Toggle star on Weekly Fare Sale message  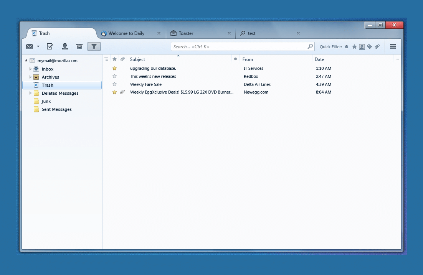114,84
